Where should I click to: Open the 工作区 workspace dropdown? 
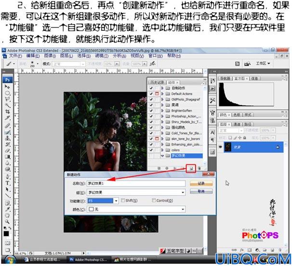263,64
